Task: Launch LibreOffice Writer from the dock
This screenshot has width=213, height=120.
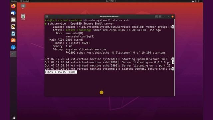Action: tap(13, 33)
